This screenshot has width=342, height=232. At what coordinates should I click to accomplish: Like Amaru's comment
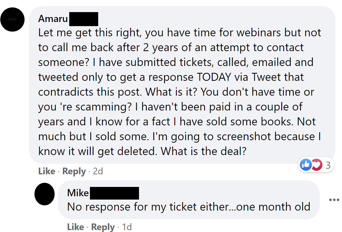click(x=47, y=171)
